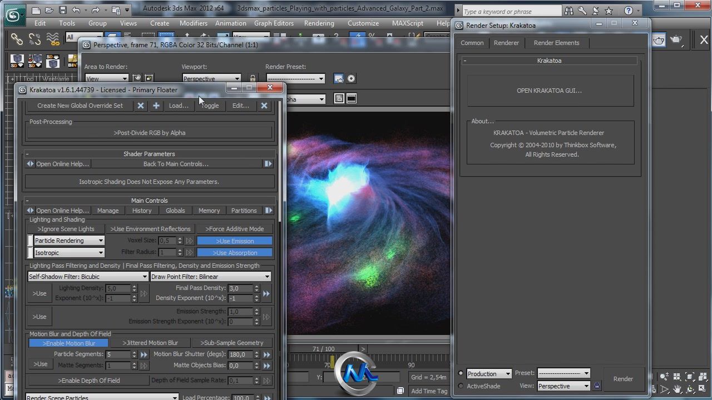712x400 pixels.
Task: Click the lock icon beside View Perspective in Render Setup
Action: [x=597, y=386]
